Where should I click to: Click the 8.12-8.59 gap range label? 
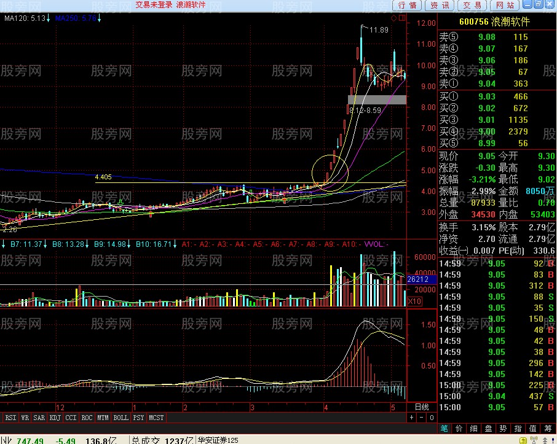click(365, 111)
